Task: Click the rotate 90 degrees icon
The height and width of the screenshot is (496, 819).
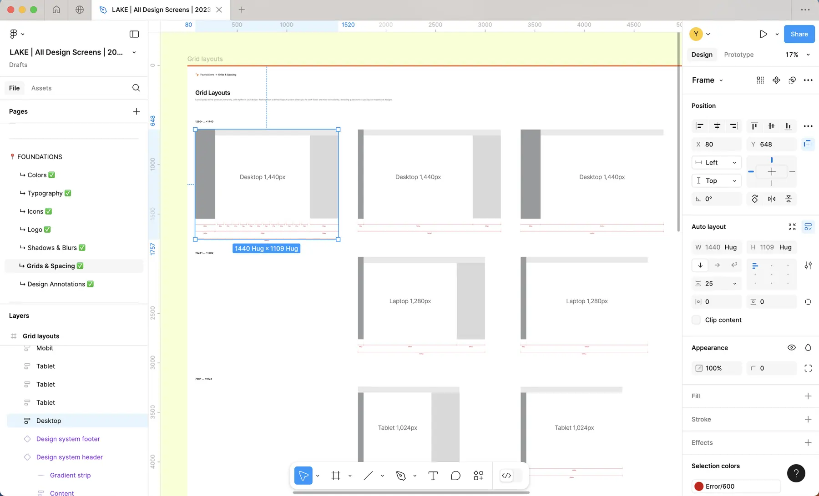Action: coord(754,199)
